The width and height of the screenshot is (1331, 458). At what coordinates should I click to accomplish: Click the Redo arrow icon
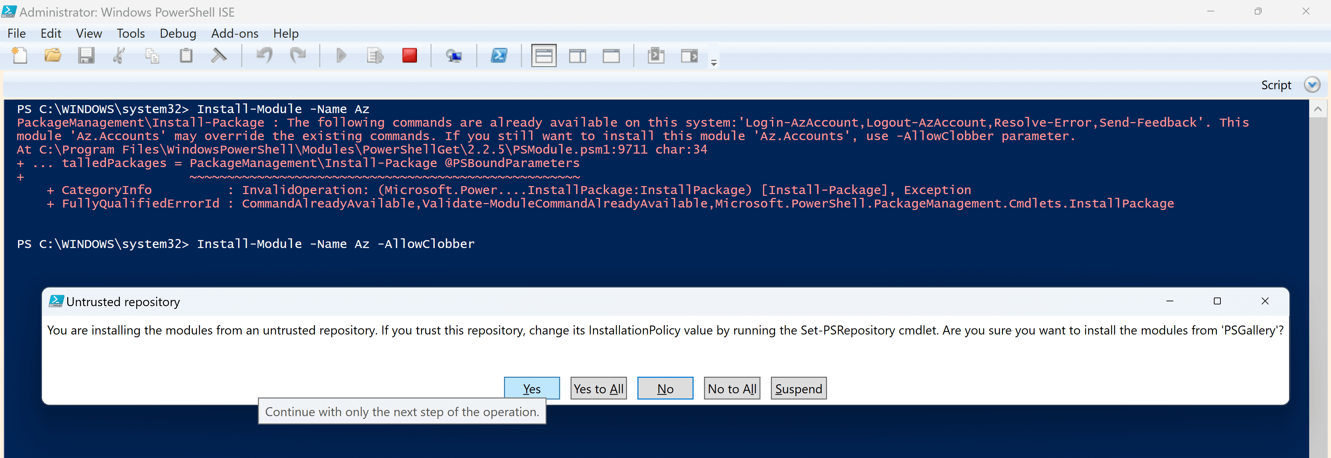[298, 55]
